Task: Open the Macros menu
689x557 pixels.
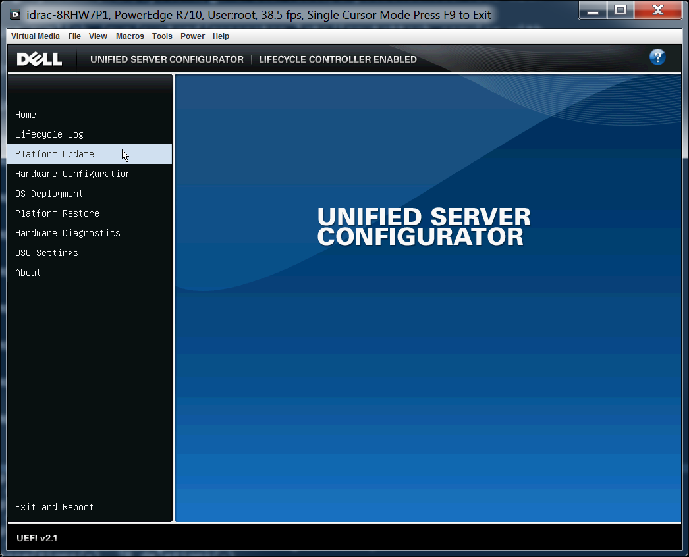Action: click(x=130, y=36)
